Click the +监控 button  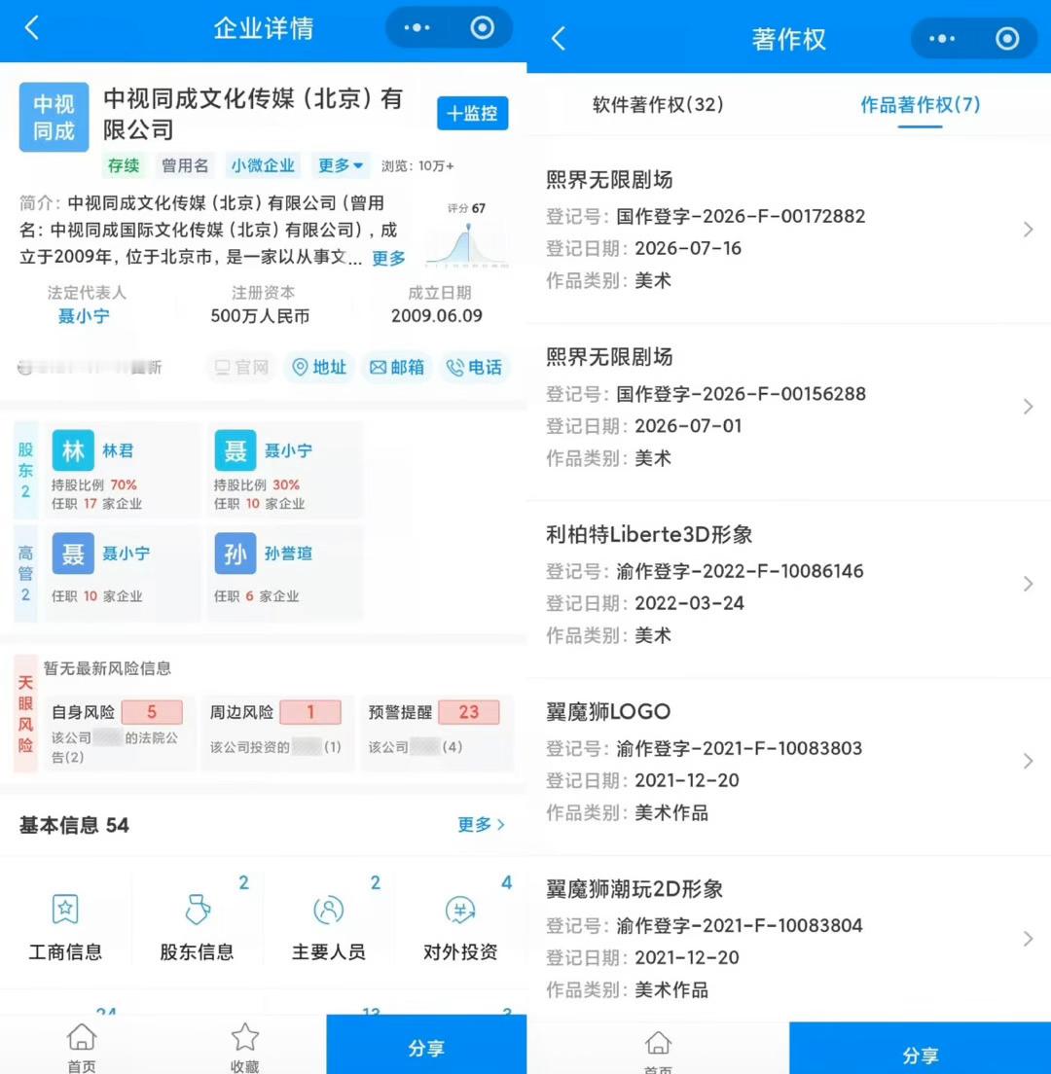pyautogui.click(x=473, y=113)
